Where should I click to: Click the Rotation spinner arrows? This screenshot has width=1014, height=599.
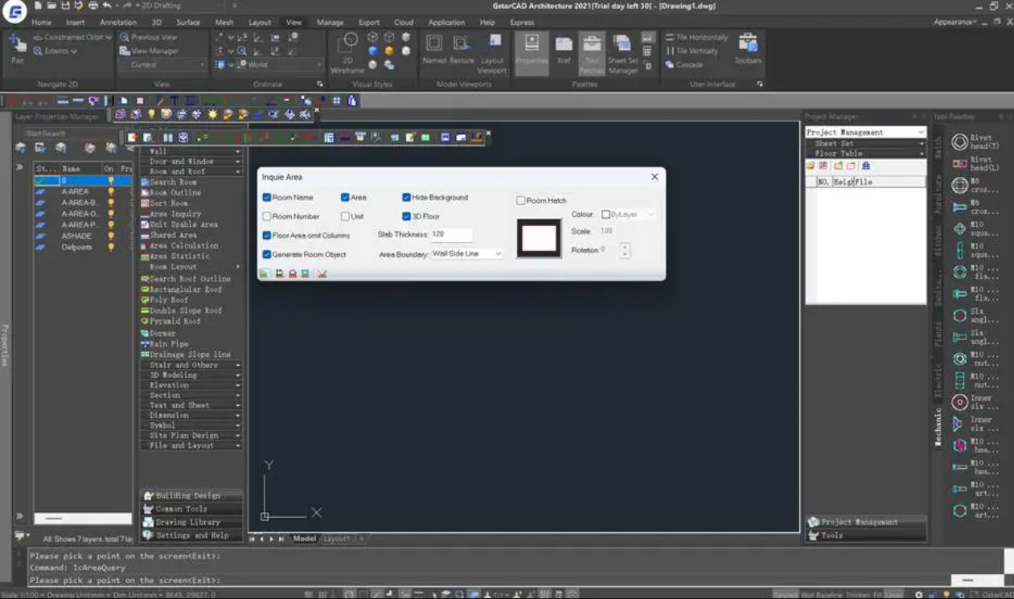(625, 251)
